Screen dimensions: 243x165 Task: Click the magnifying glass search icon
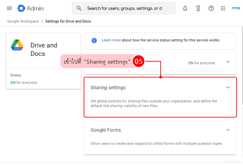[x=79, y=8]
